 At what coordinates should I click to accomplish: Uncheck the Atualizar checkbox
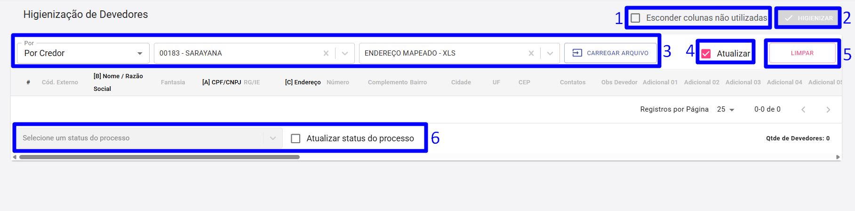click(x=706, y=53)
